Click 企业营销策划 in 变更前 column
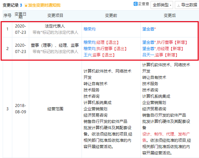Viewport: 199px width, 158px height. tap(96, 109)
